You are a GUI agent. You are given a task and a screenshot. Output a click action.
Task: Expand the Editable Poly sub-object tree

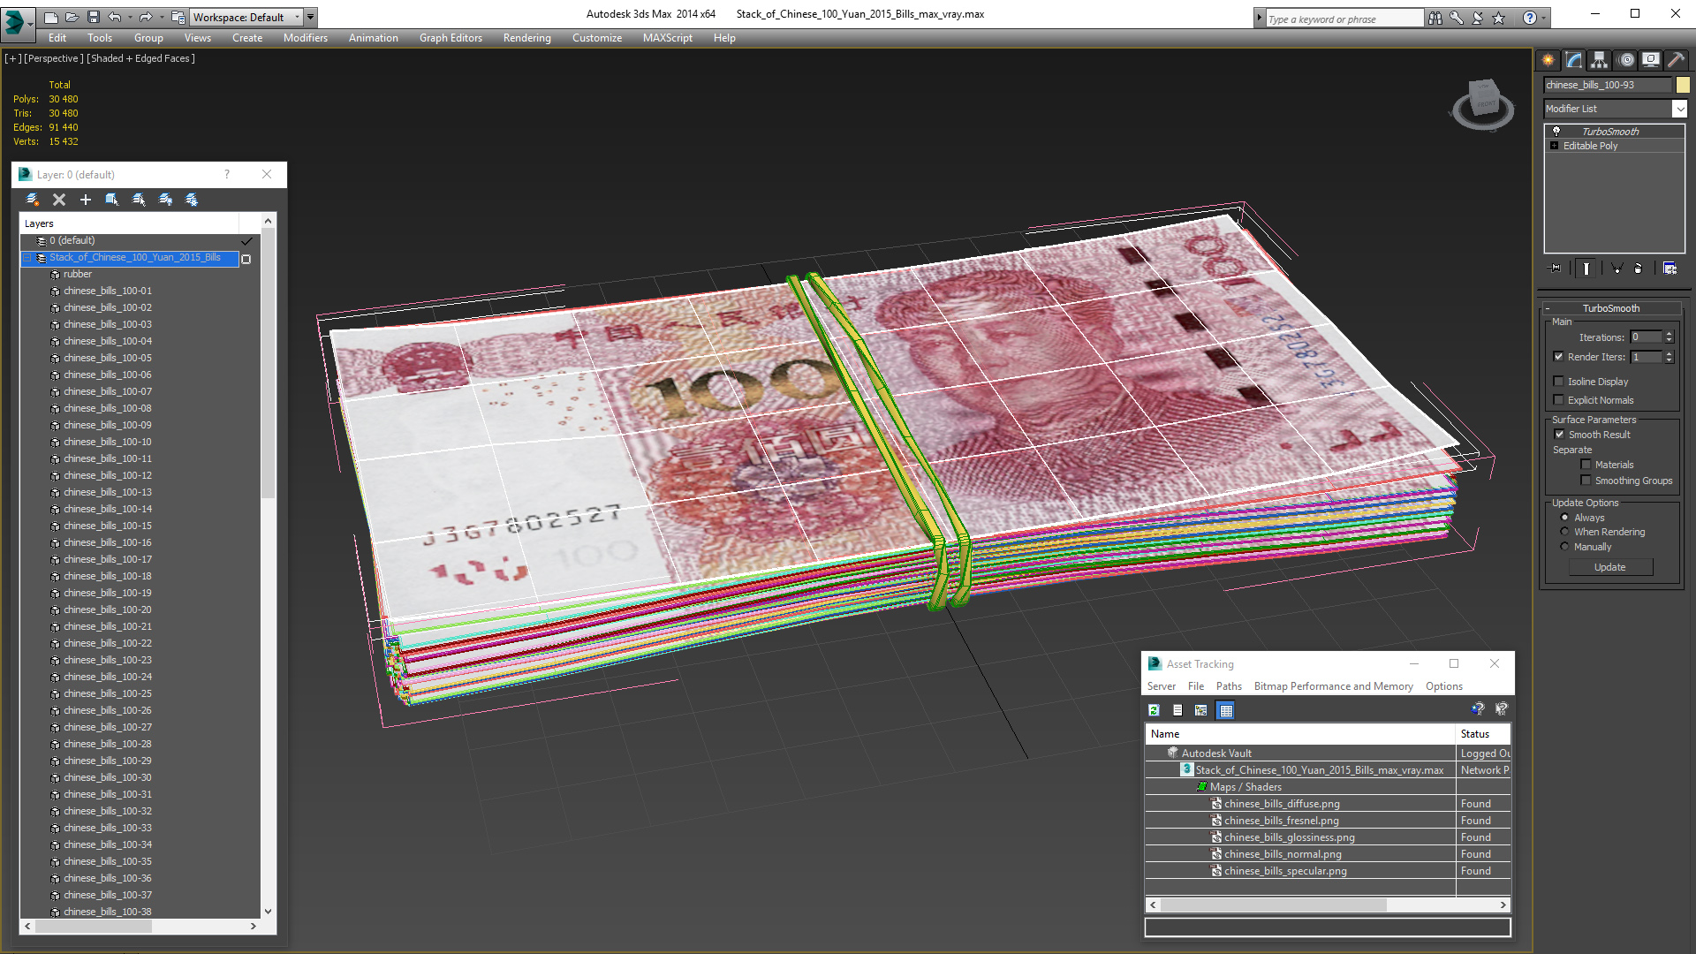point(1555,146)
